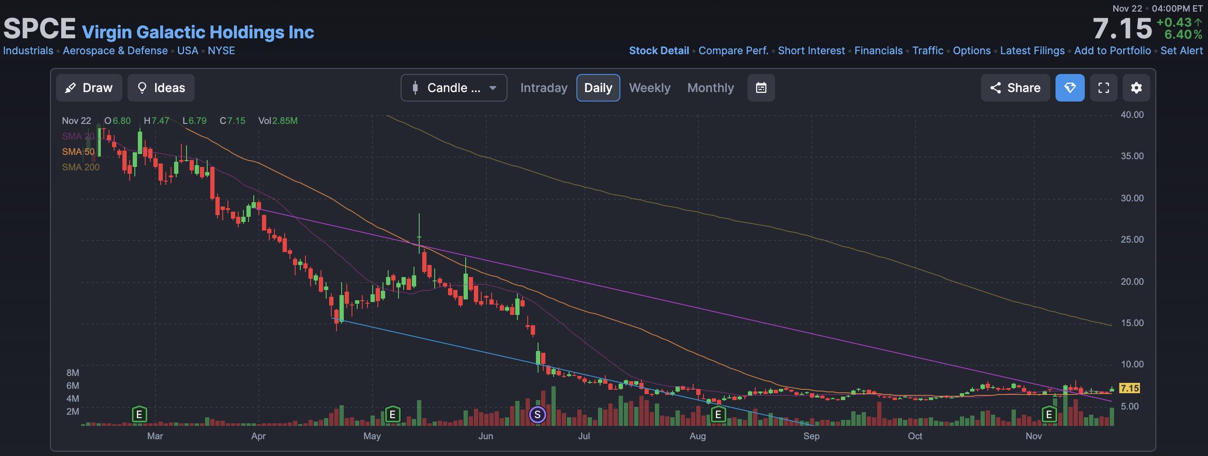
Task: Open the calendar date range icon
Action: click(x=761, y=88)
